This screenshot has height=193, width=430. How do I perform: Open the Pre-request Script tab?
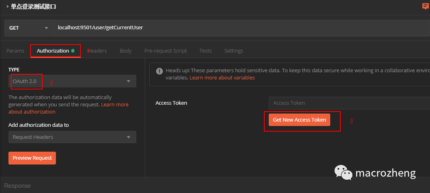(165, 51)
